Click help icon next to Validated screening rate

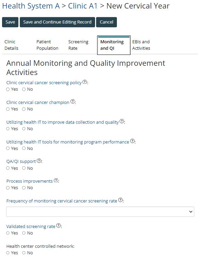pyautogui.click(x=58, y=226)
